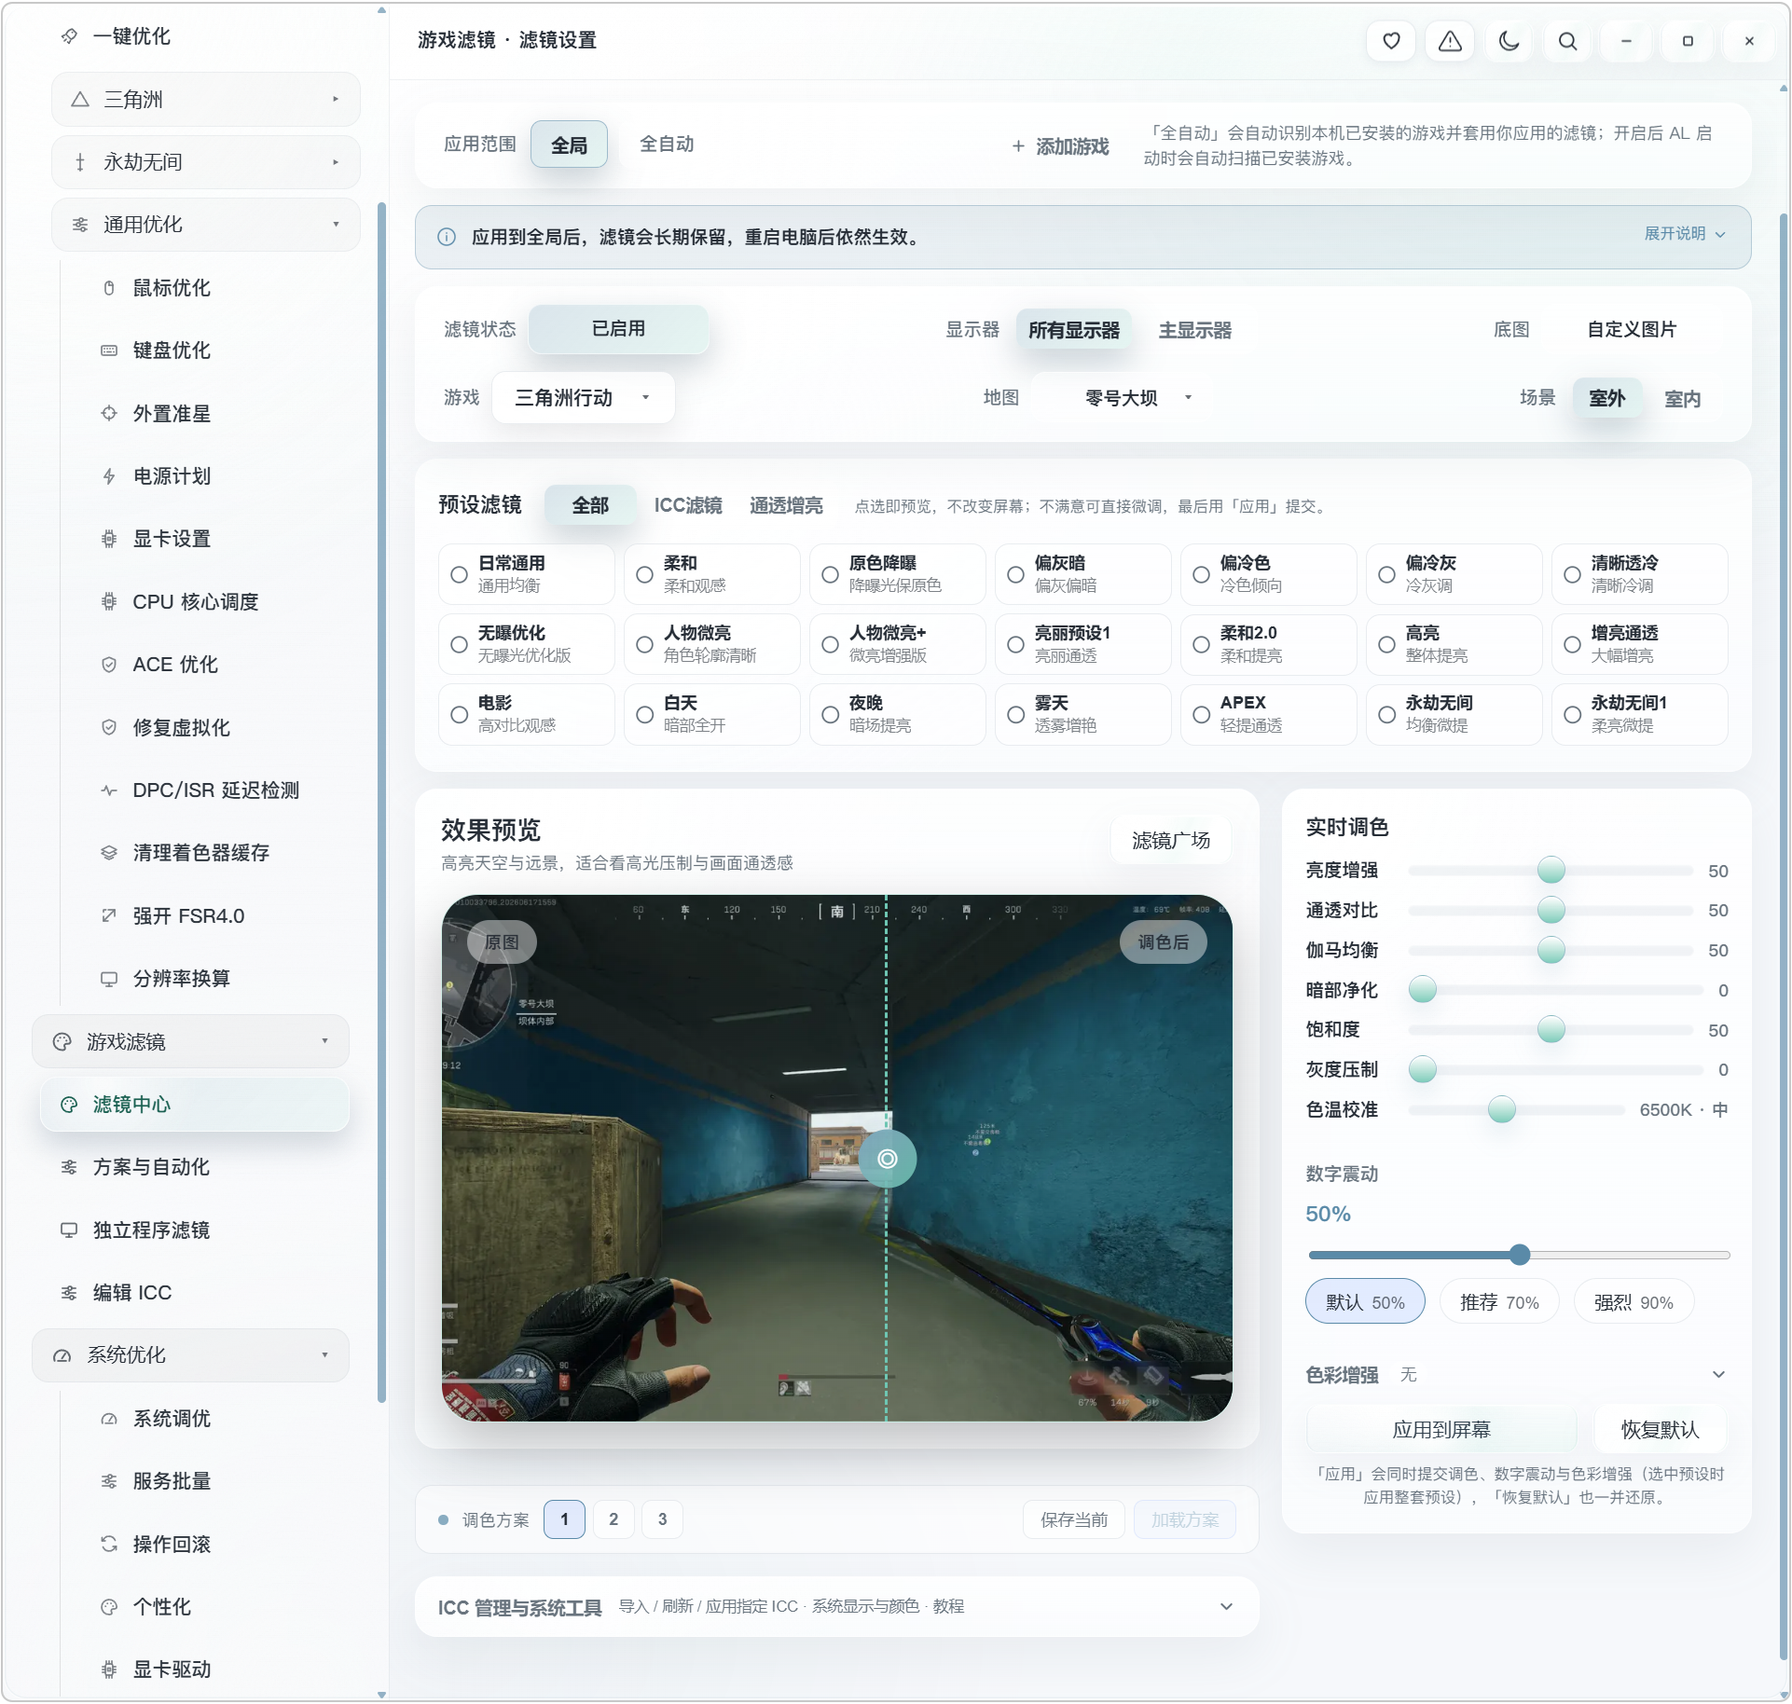The height and width of the screenshot is (1704, 1792).
Task: Click the 清理着色器缓存 layers icon
Action: pos(109,853)
